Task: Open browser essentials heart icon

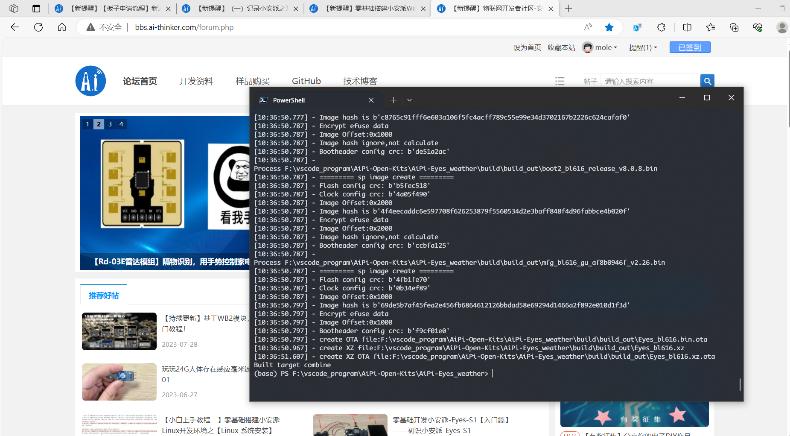Action: pyautogui.click(x=758, y=27)
